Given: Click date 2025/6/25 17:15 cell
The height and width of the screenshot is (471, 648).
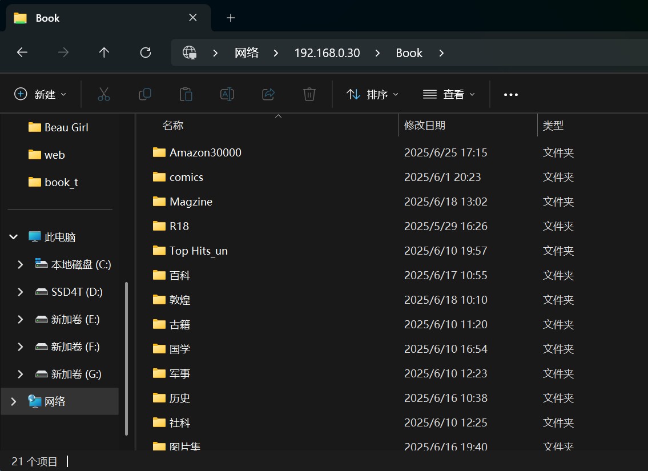Looking at the screenshot, I should point(445,152).
